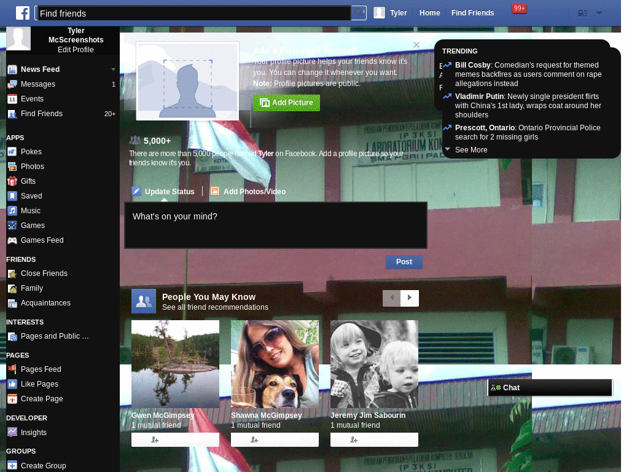Viewport: 629px width, 472px height.
Task: Click the Post button
Action: pos(404,262)
